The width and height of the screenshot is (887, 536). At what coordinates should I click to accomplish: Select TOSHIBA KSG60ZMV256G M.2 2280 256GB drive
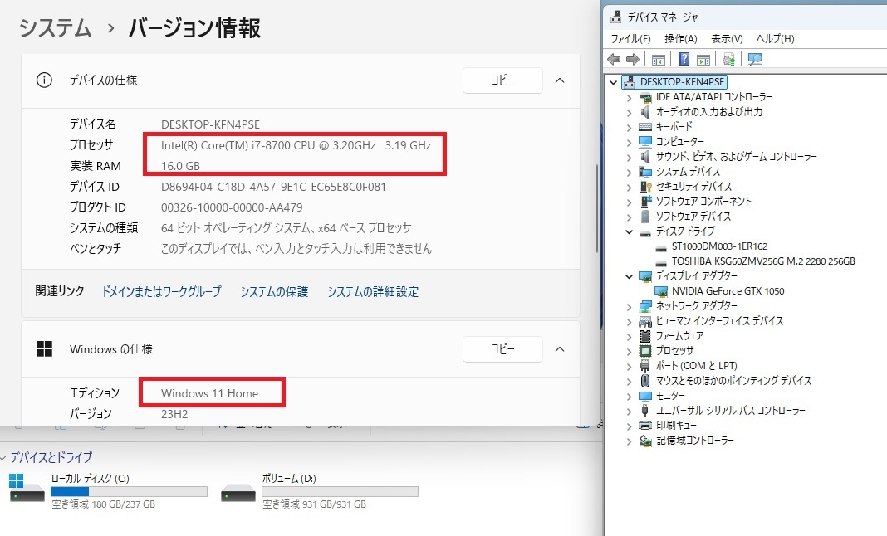point(763,261)
